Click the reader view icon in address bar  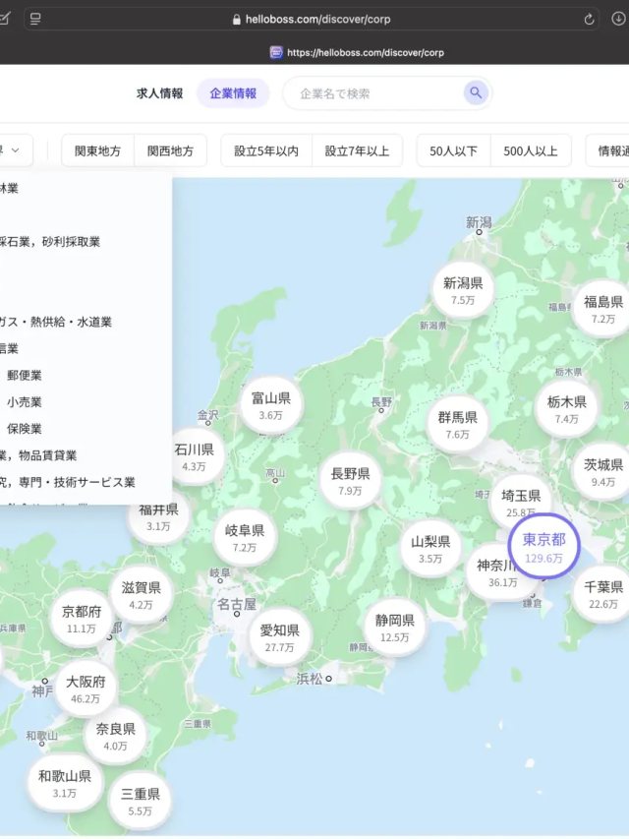pyautogui.click(x=35, y=19)
